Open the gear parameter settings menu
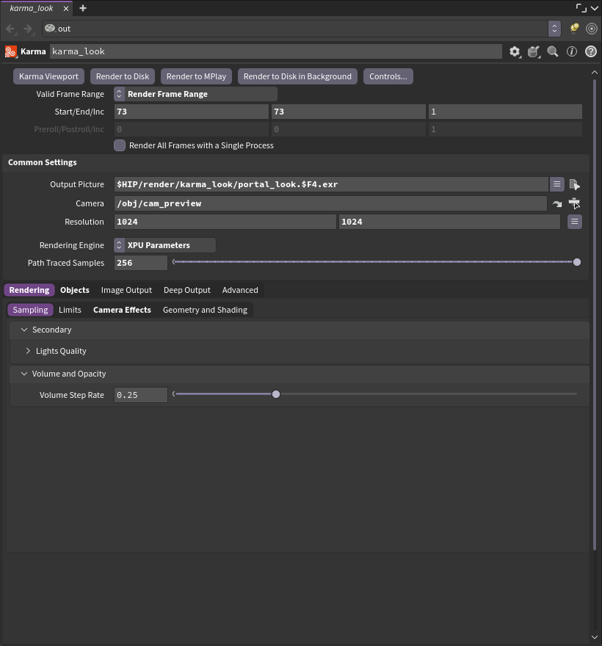The height and width of the screenshot is (646, 602). [x=515, y=51]
